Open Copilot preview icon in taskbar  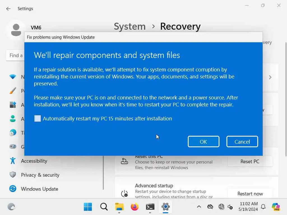click(276, 207)
